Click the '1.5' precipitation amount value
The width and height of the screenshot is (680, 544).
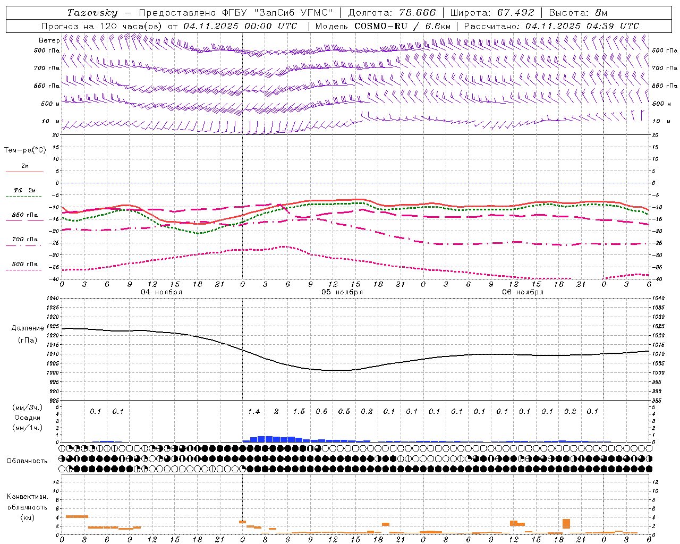[299, 412]
